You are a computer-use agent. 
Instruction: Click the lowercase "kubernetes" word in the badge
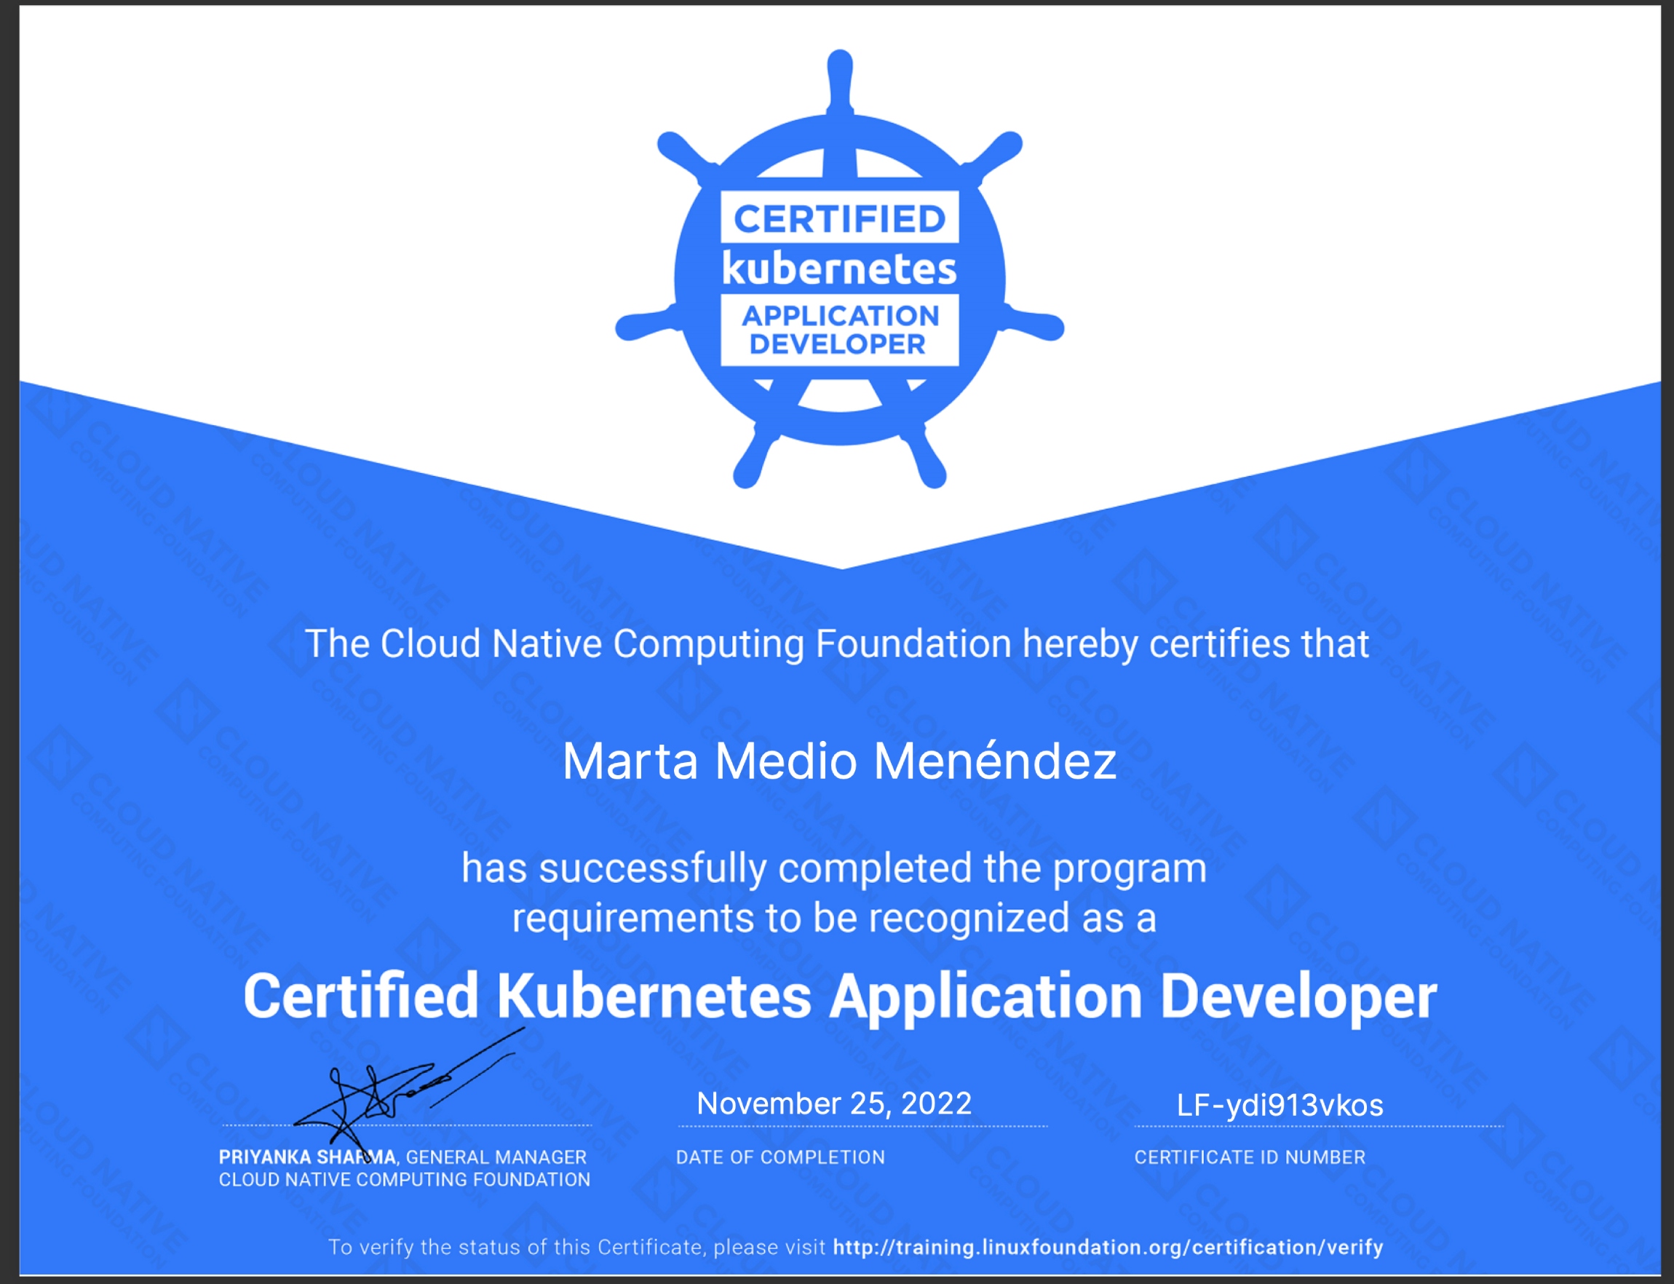point(840,269)
